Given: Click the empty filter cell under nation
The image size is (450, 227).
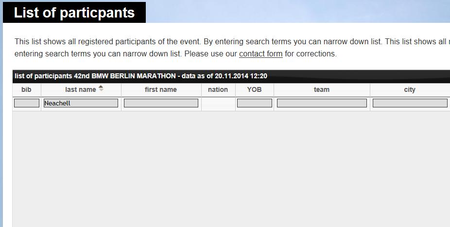Looking at the screenshot, I should pyautogui.click(x=218, y=104).
